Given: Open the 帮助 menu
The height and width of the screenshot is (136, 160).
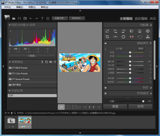Looking at the screenshot, I should (45, 7).
